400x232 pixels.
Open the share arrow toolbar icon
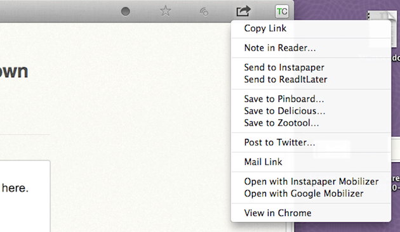[x=243, y=11]
